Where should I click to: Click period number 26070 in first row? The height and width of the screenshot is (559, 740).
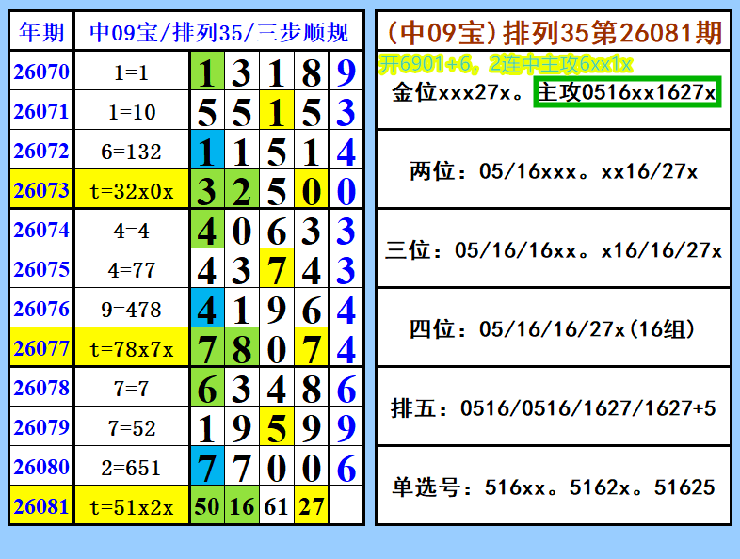(x=41, y=72)
